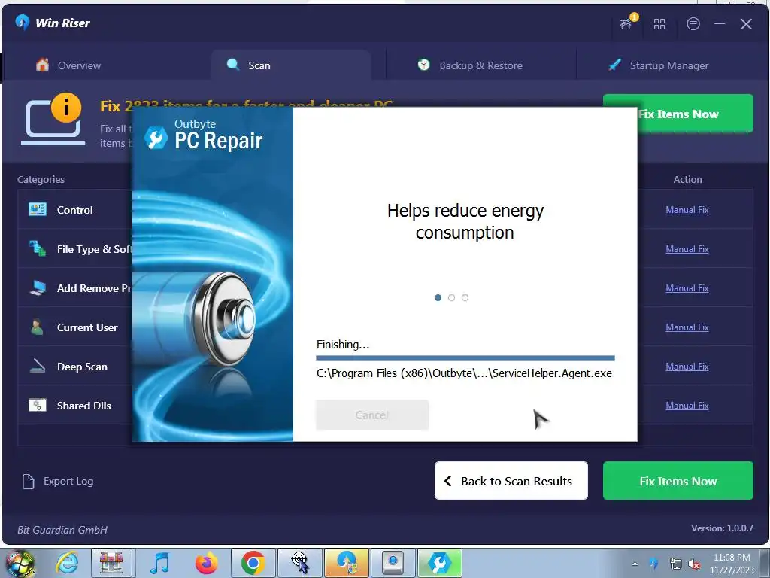The image size is (770, 578).
Task: Click the top Fix Items Now button
Action: click(678, 114)
